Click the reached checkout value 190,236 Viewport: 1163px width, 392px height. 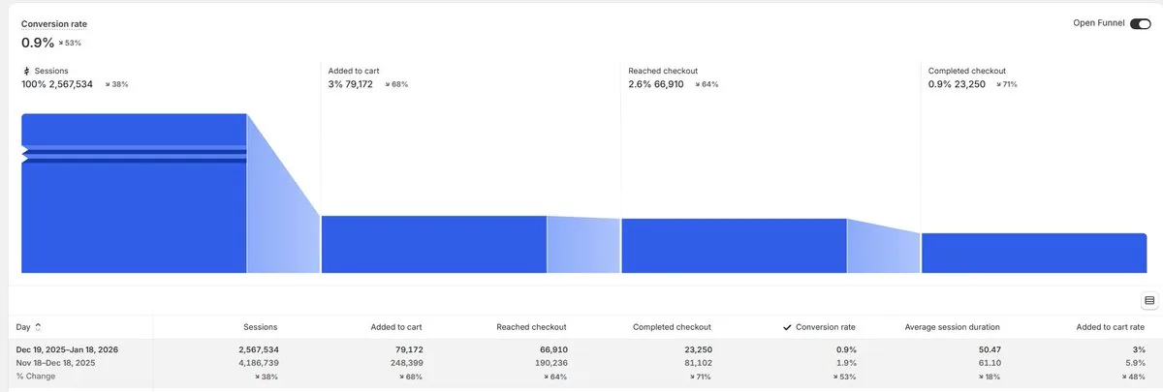tap(550, 362)
